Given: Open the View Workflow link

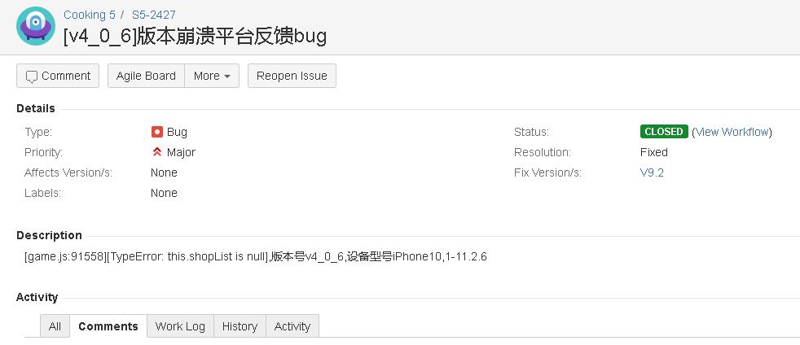Looking at the screenshot, I should click(x=732, y=132).
